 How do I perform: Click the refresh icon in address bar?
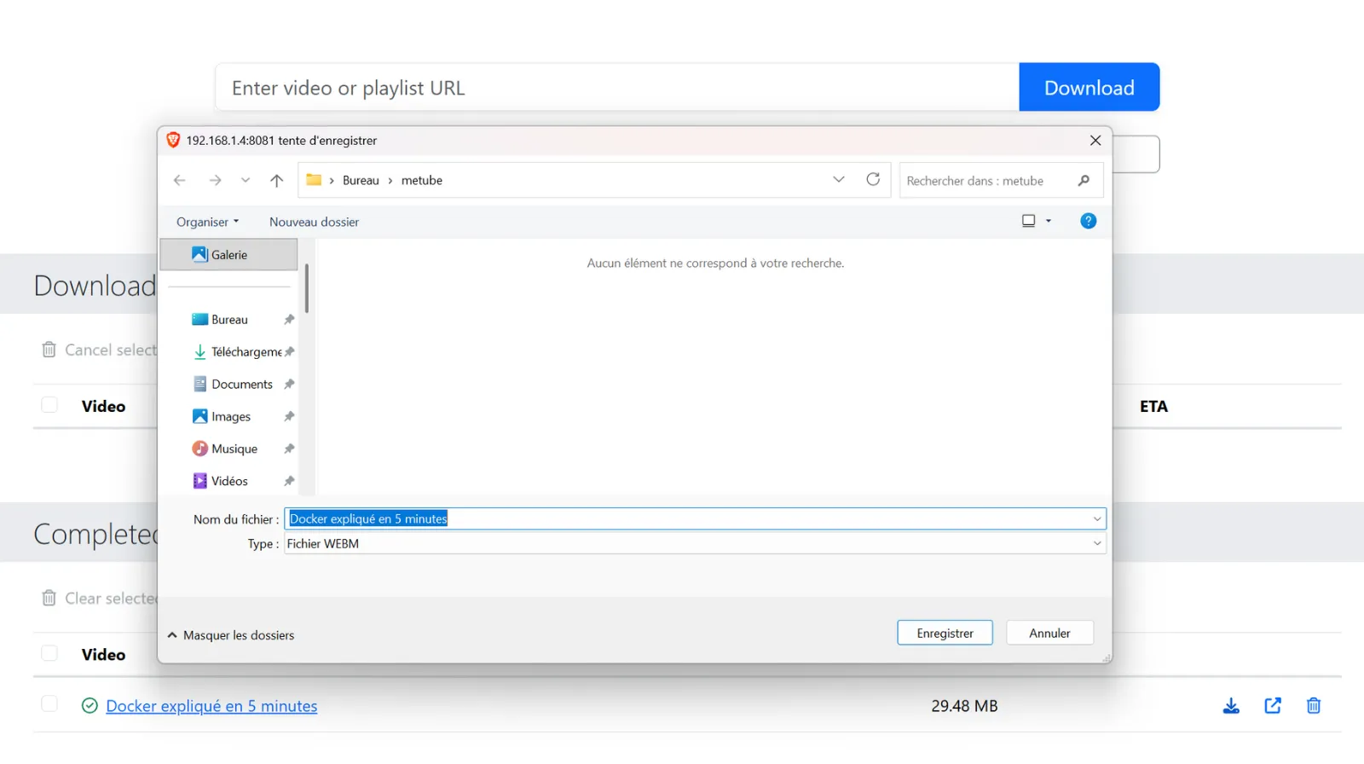(x=873, y=180)
